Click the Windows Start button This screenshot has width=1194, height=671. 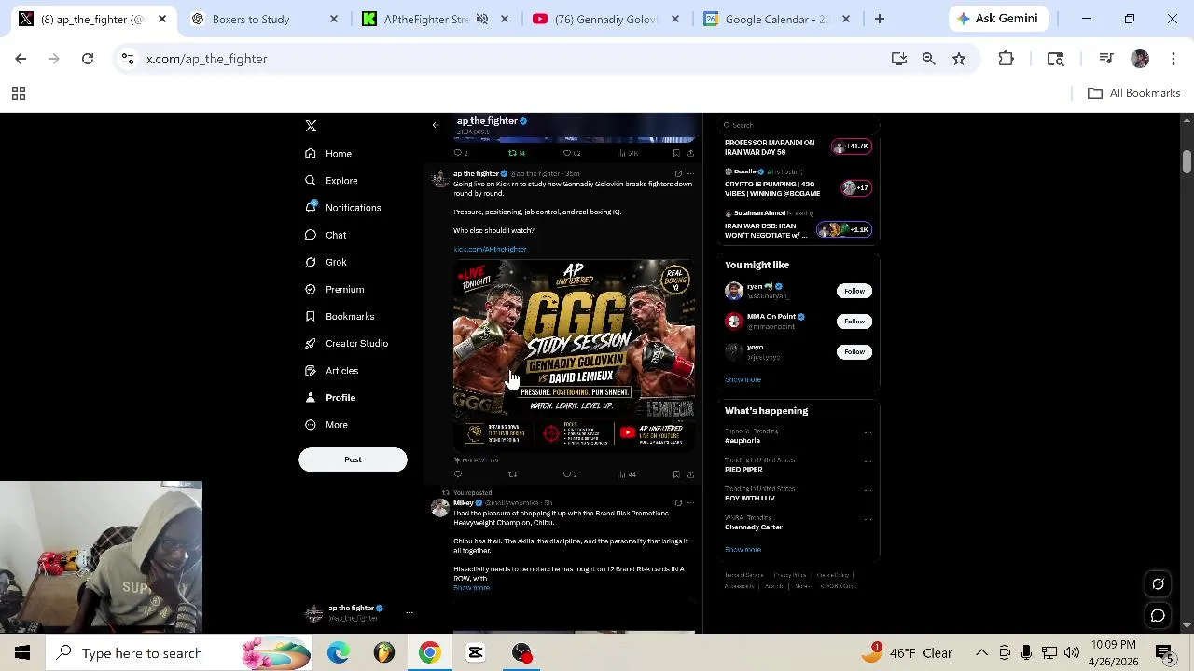click(x=22, y=652)
